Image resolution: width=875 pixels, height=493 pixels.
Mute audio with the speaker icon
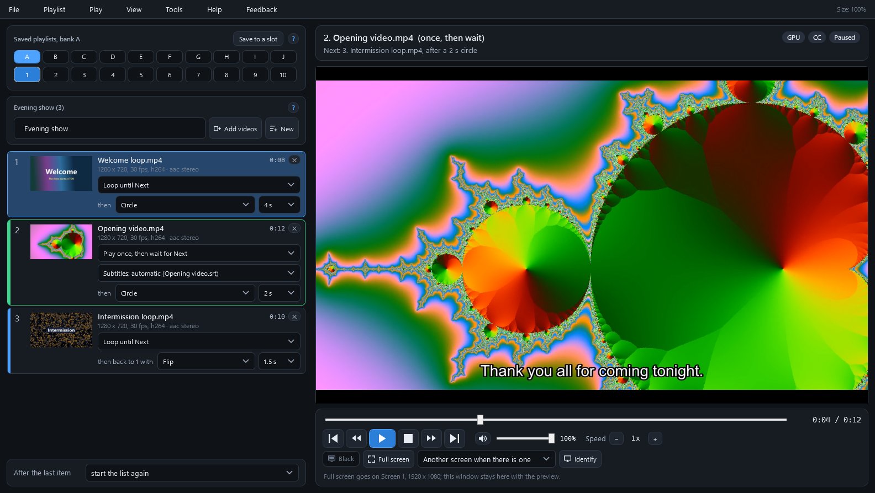tap(483, 438)
